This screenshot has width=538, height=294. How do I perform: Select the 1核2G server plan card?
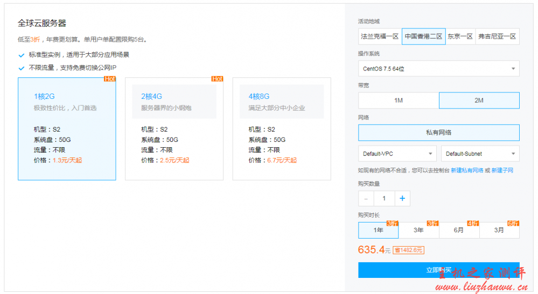click(67, 129)
